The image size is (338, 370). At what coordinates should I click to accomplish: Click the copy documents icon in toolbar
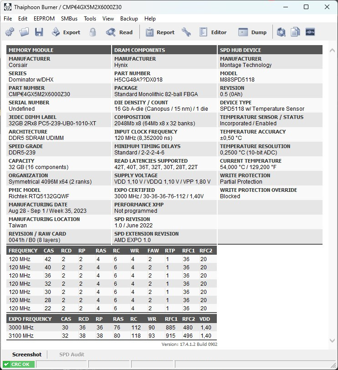pyautogui.click(x=296, y=32)
